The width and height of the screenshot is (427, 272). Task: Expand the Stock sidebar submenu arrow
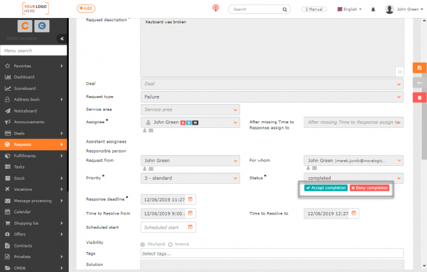[x=61, y=178]
